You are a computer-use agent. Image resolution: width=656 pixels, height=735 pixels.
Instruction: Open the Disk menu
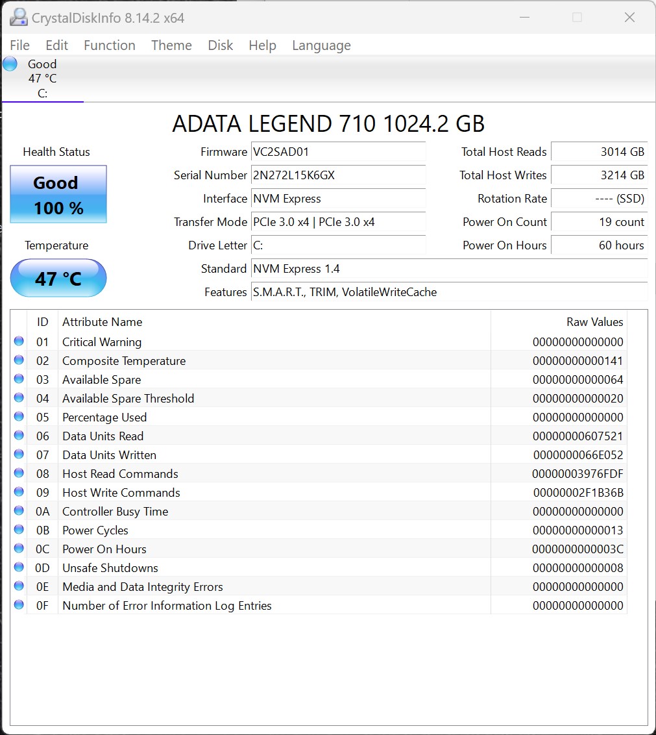click(220, 45)
